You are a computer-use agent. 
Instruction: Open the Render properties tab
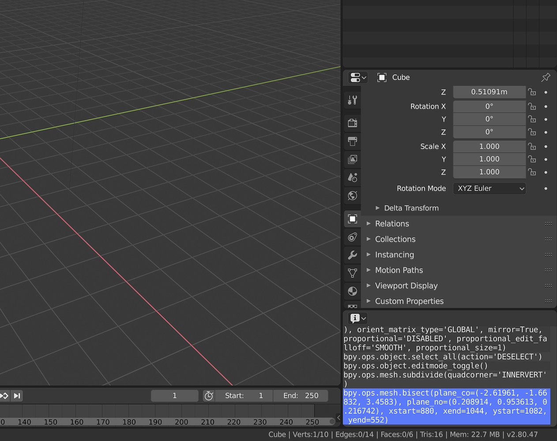(352, 123)
